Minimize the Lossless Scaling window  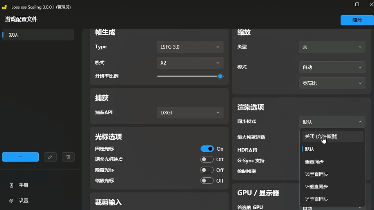click(342, 4)
